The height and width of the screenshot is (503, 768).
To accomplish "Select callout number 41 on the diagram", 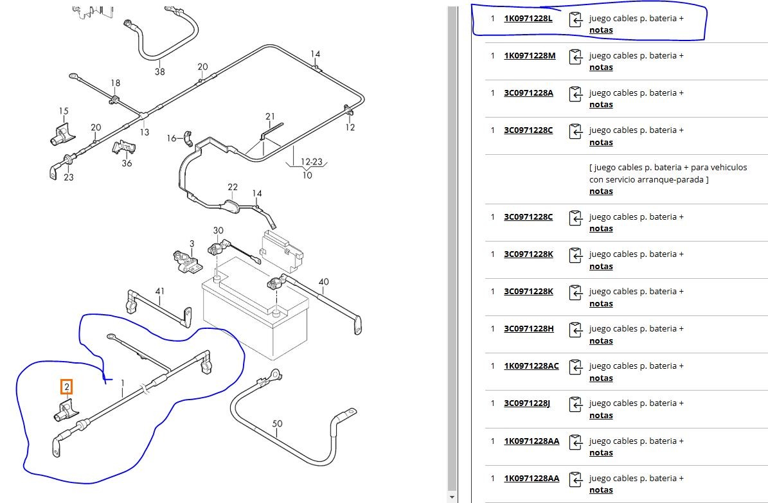I will pos(159,292).
